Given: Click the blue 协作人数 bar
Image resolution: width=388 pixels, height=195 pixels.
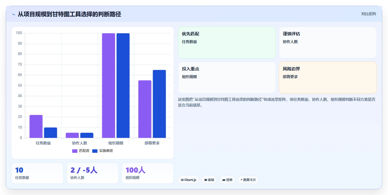Looking at the screenshot, I should (87, 135).
